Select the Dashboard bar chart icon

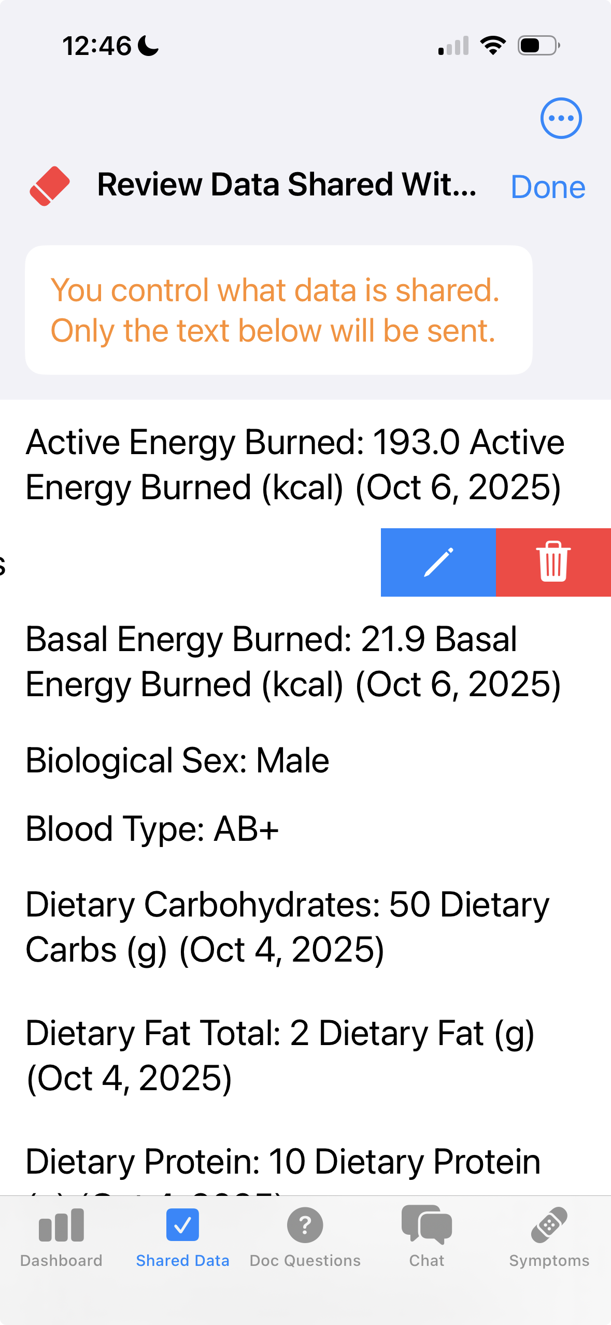pyautogui.click(x=61, y=1227)
